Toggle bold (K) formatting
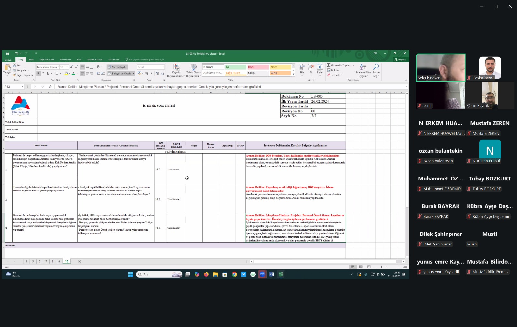Screen dimensions: 517x327 (38, 74)
